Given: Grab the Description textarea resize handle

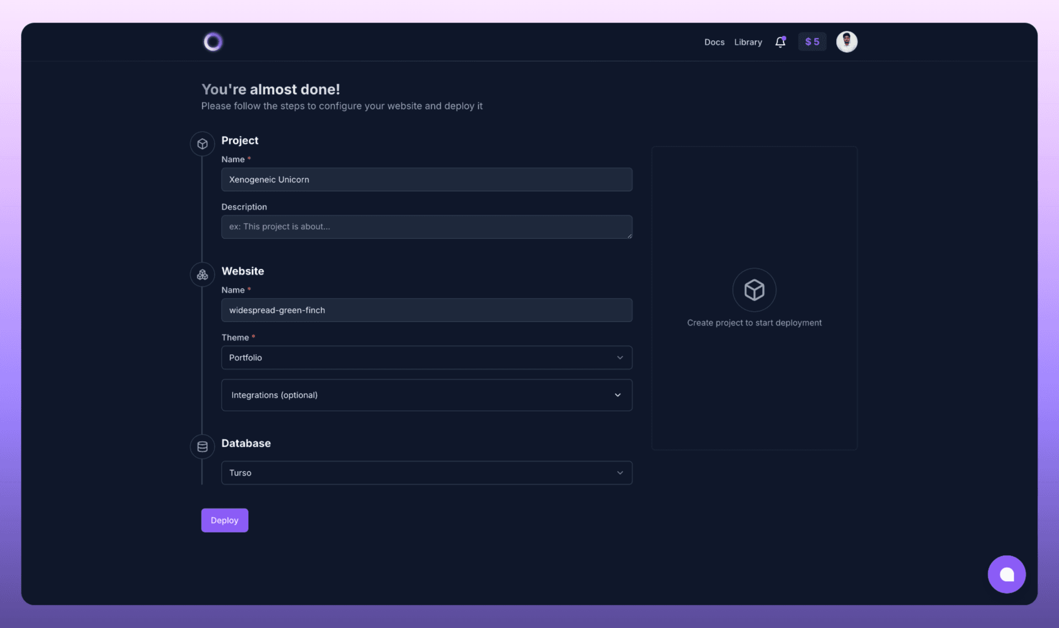Looking at the screenshot, I should [629, 236].
